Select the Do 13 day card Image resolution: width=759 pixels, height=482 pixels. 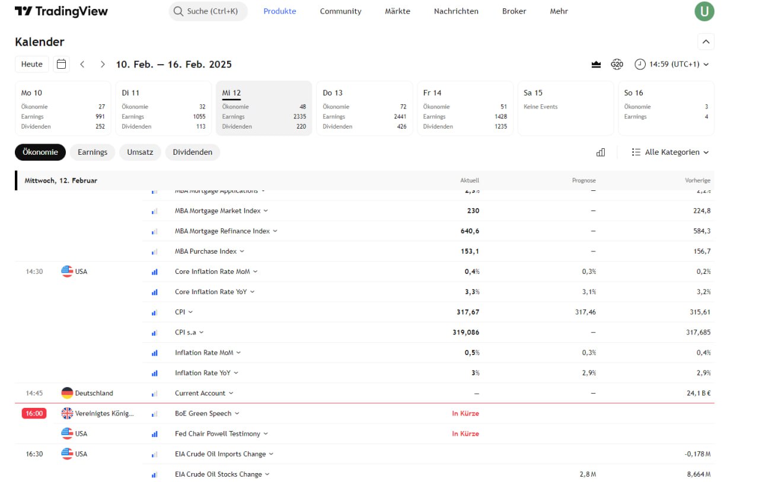(x=364, y=108)
